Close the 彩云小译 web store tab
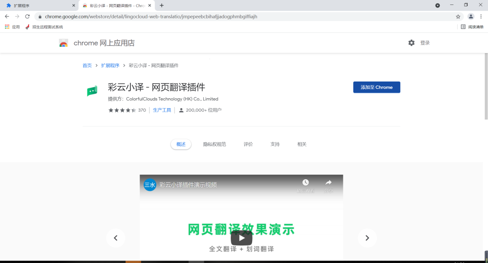 pos(150,5)
